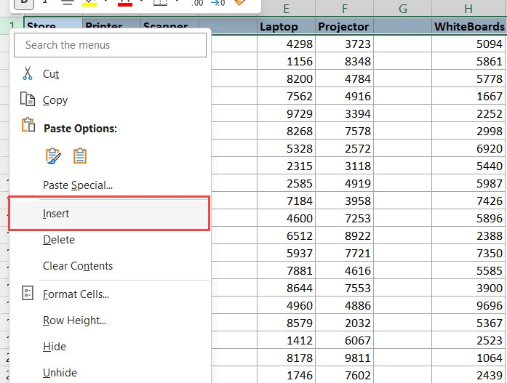
Task: Choose the paste option with paintbrush
Action: (53, 156)
